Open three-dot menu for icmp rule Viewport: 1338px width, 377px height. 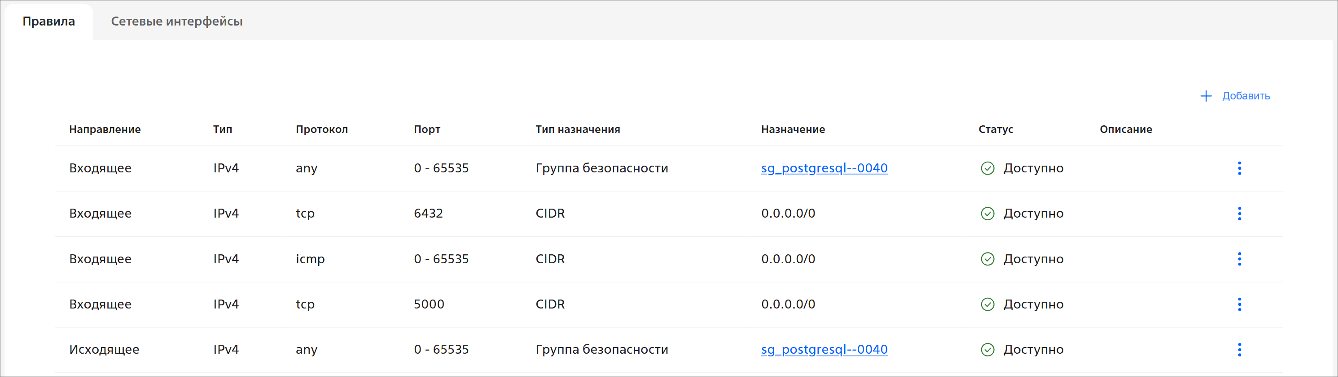pos(1239,259)
